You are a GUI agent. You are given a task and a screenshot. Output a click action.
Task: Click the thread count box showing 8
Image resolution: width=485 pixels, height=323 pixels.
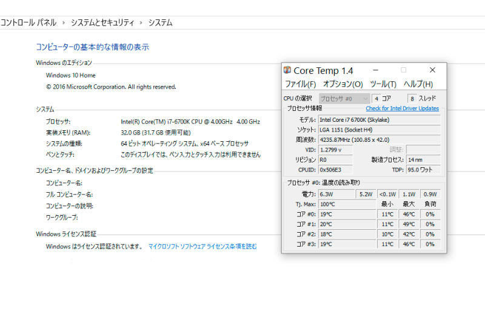point(412,99)
